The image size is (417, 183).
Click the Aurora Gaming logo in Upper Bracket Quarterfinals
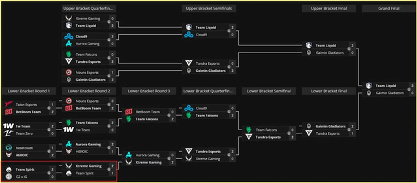69,44
